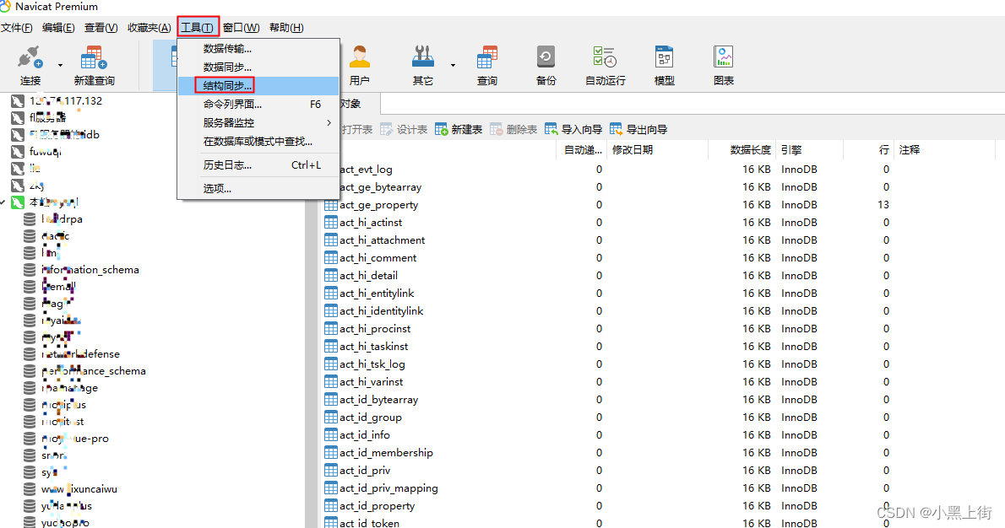Viewport: 1005px width, 528px height.
Task: Open the 收藏夹(A) menu
Action: coord(149,28)
